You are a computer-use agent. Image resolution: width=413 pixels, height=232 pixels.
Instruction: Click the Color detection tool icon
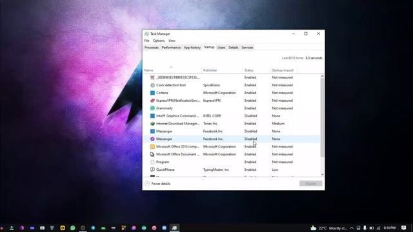(152, 85)
